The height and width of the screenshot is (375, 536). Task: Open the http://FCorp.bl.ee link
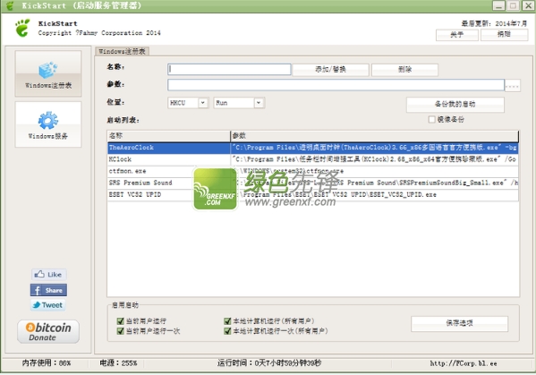464,363
